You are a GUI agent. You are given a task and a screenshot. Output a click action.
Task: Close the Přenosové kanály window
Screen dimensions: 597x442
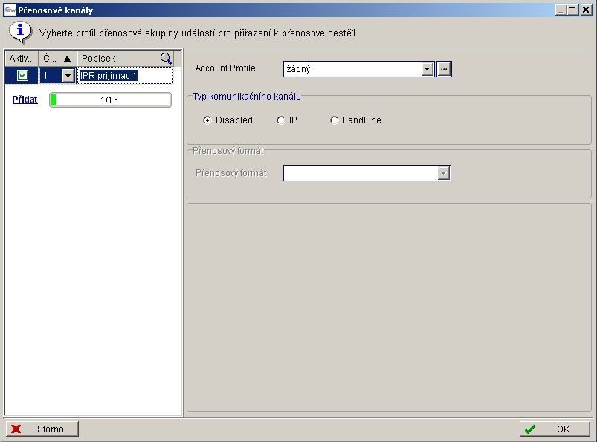tap(584, 10)
